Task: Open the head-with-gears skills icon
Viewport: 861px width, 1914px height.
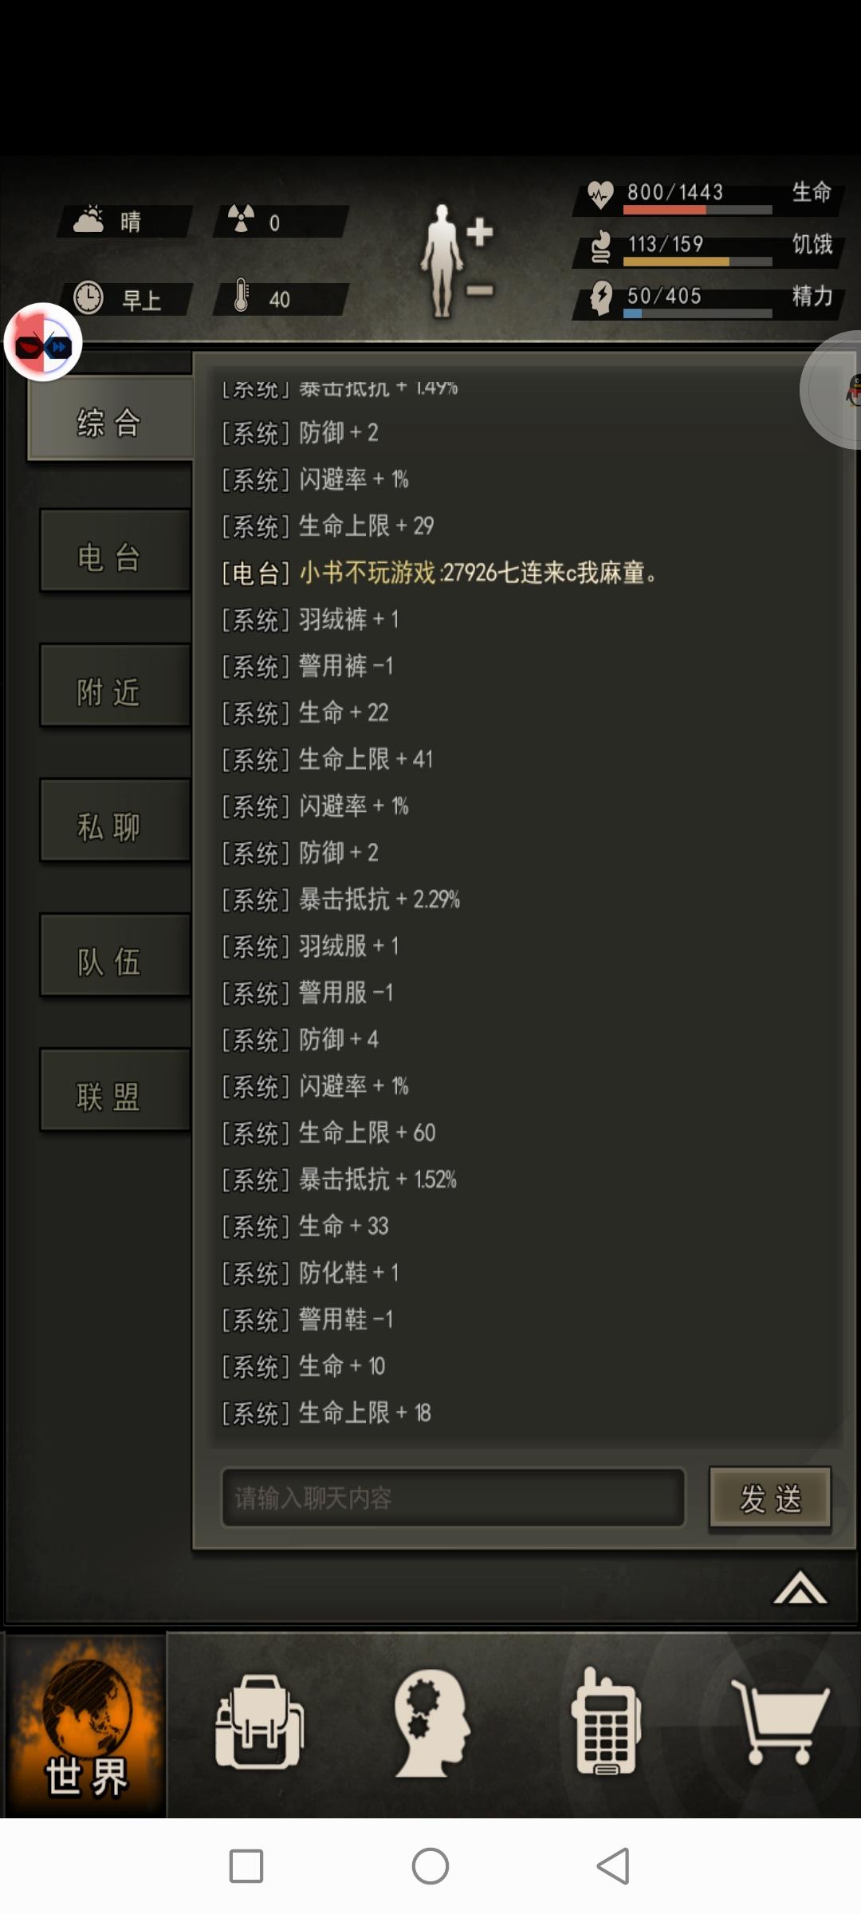Action: tap(431, 1723)
